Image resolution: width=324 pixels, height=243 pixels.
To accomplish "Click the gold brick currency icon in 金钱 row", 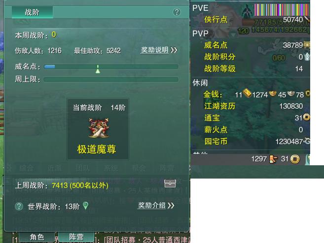I will [x=247, y=93].
